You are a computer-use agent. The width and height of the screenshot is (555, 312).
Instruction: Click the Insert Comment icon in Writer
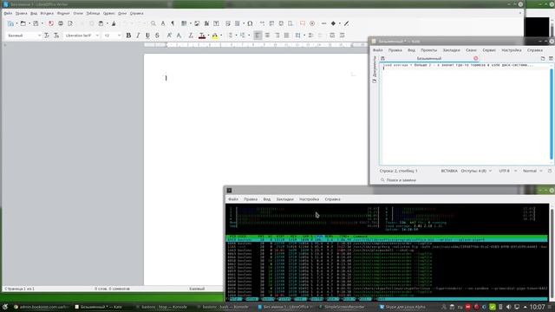303,23
